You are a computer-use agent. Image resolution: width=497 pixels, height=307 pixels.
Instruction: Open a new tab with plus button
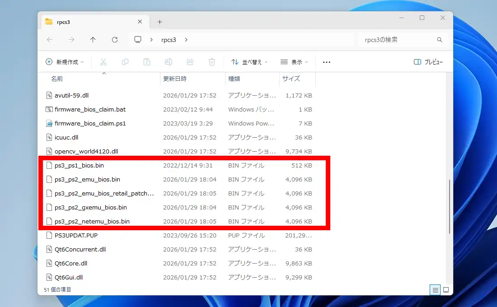[x=159, y=22]
